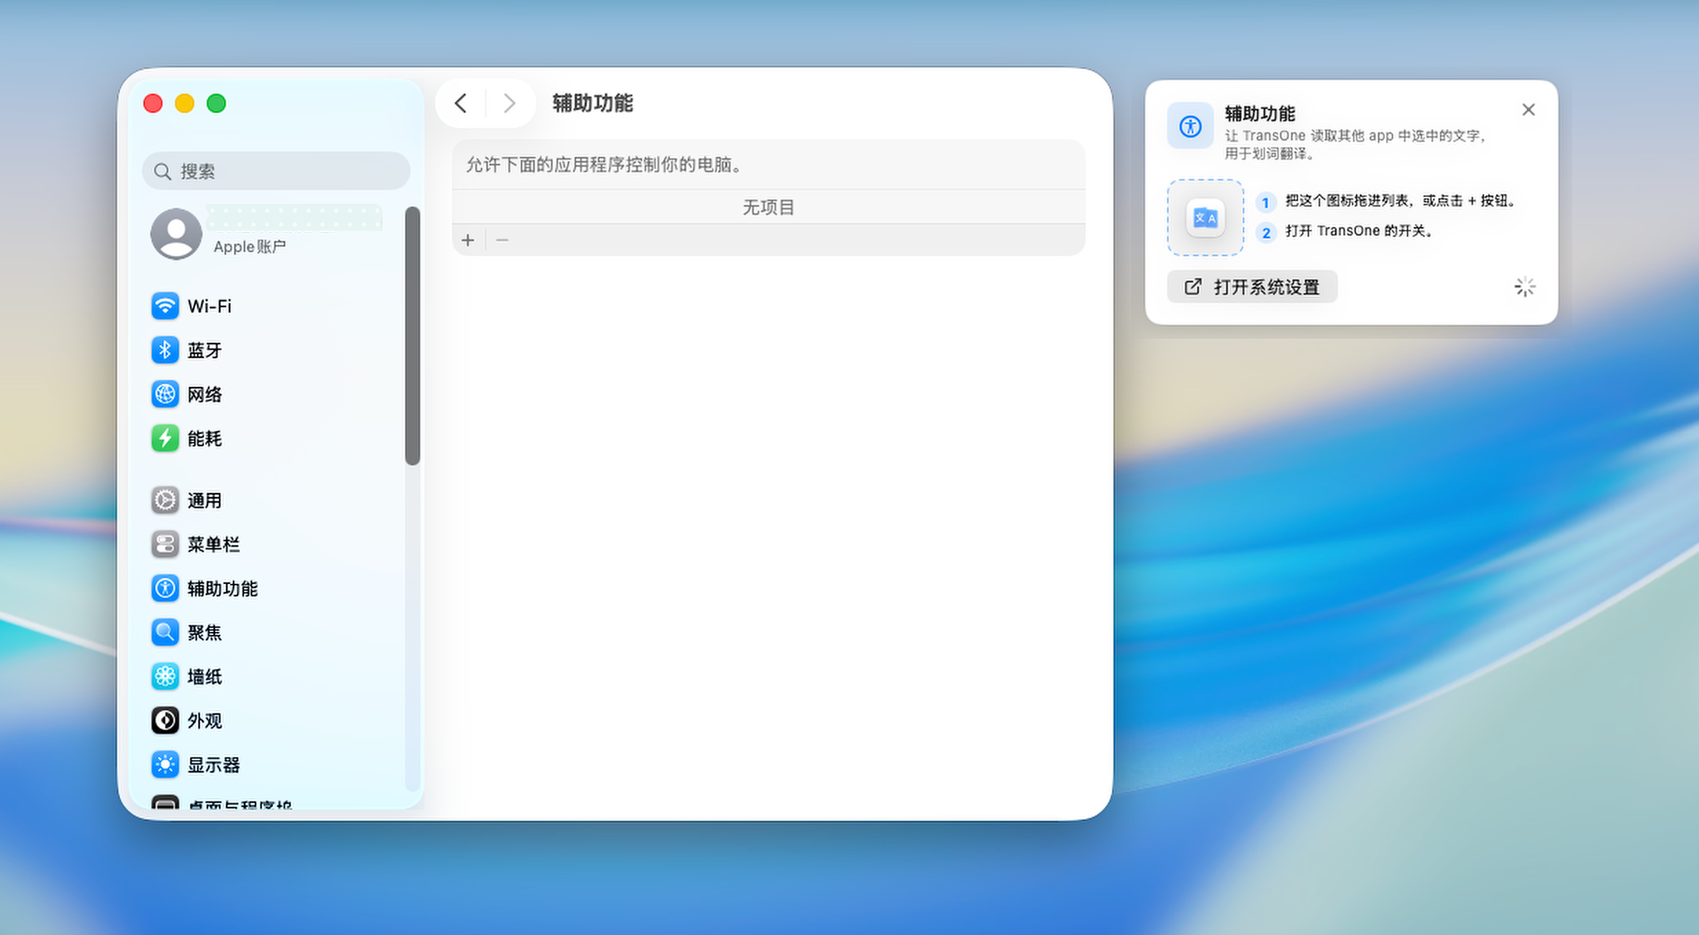Click the Apple账户 label

point(249,246)
